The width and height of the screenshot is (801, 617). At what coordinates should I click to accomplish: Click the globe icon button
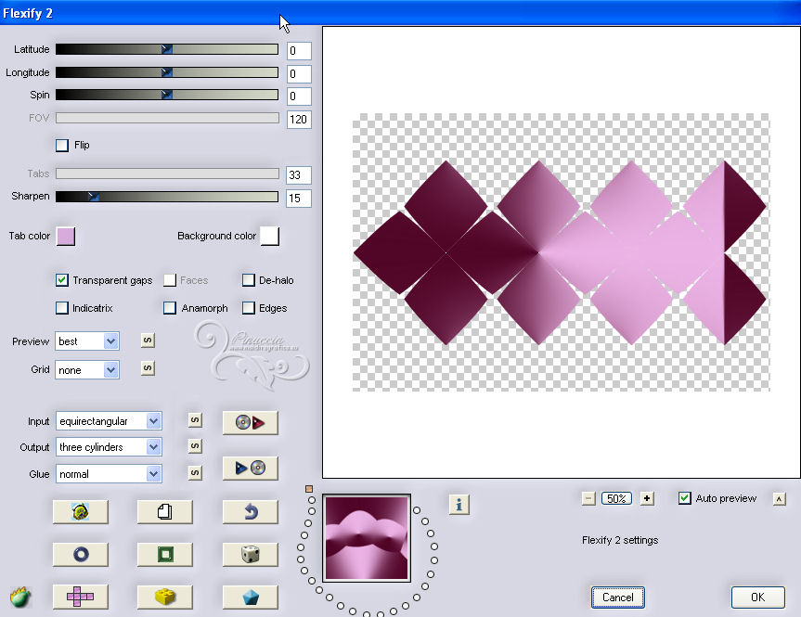pos(80,511)
